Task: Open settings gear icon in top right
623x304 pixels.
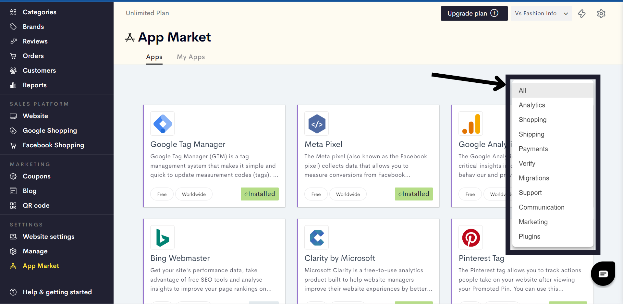Action: 601,13
